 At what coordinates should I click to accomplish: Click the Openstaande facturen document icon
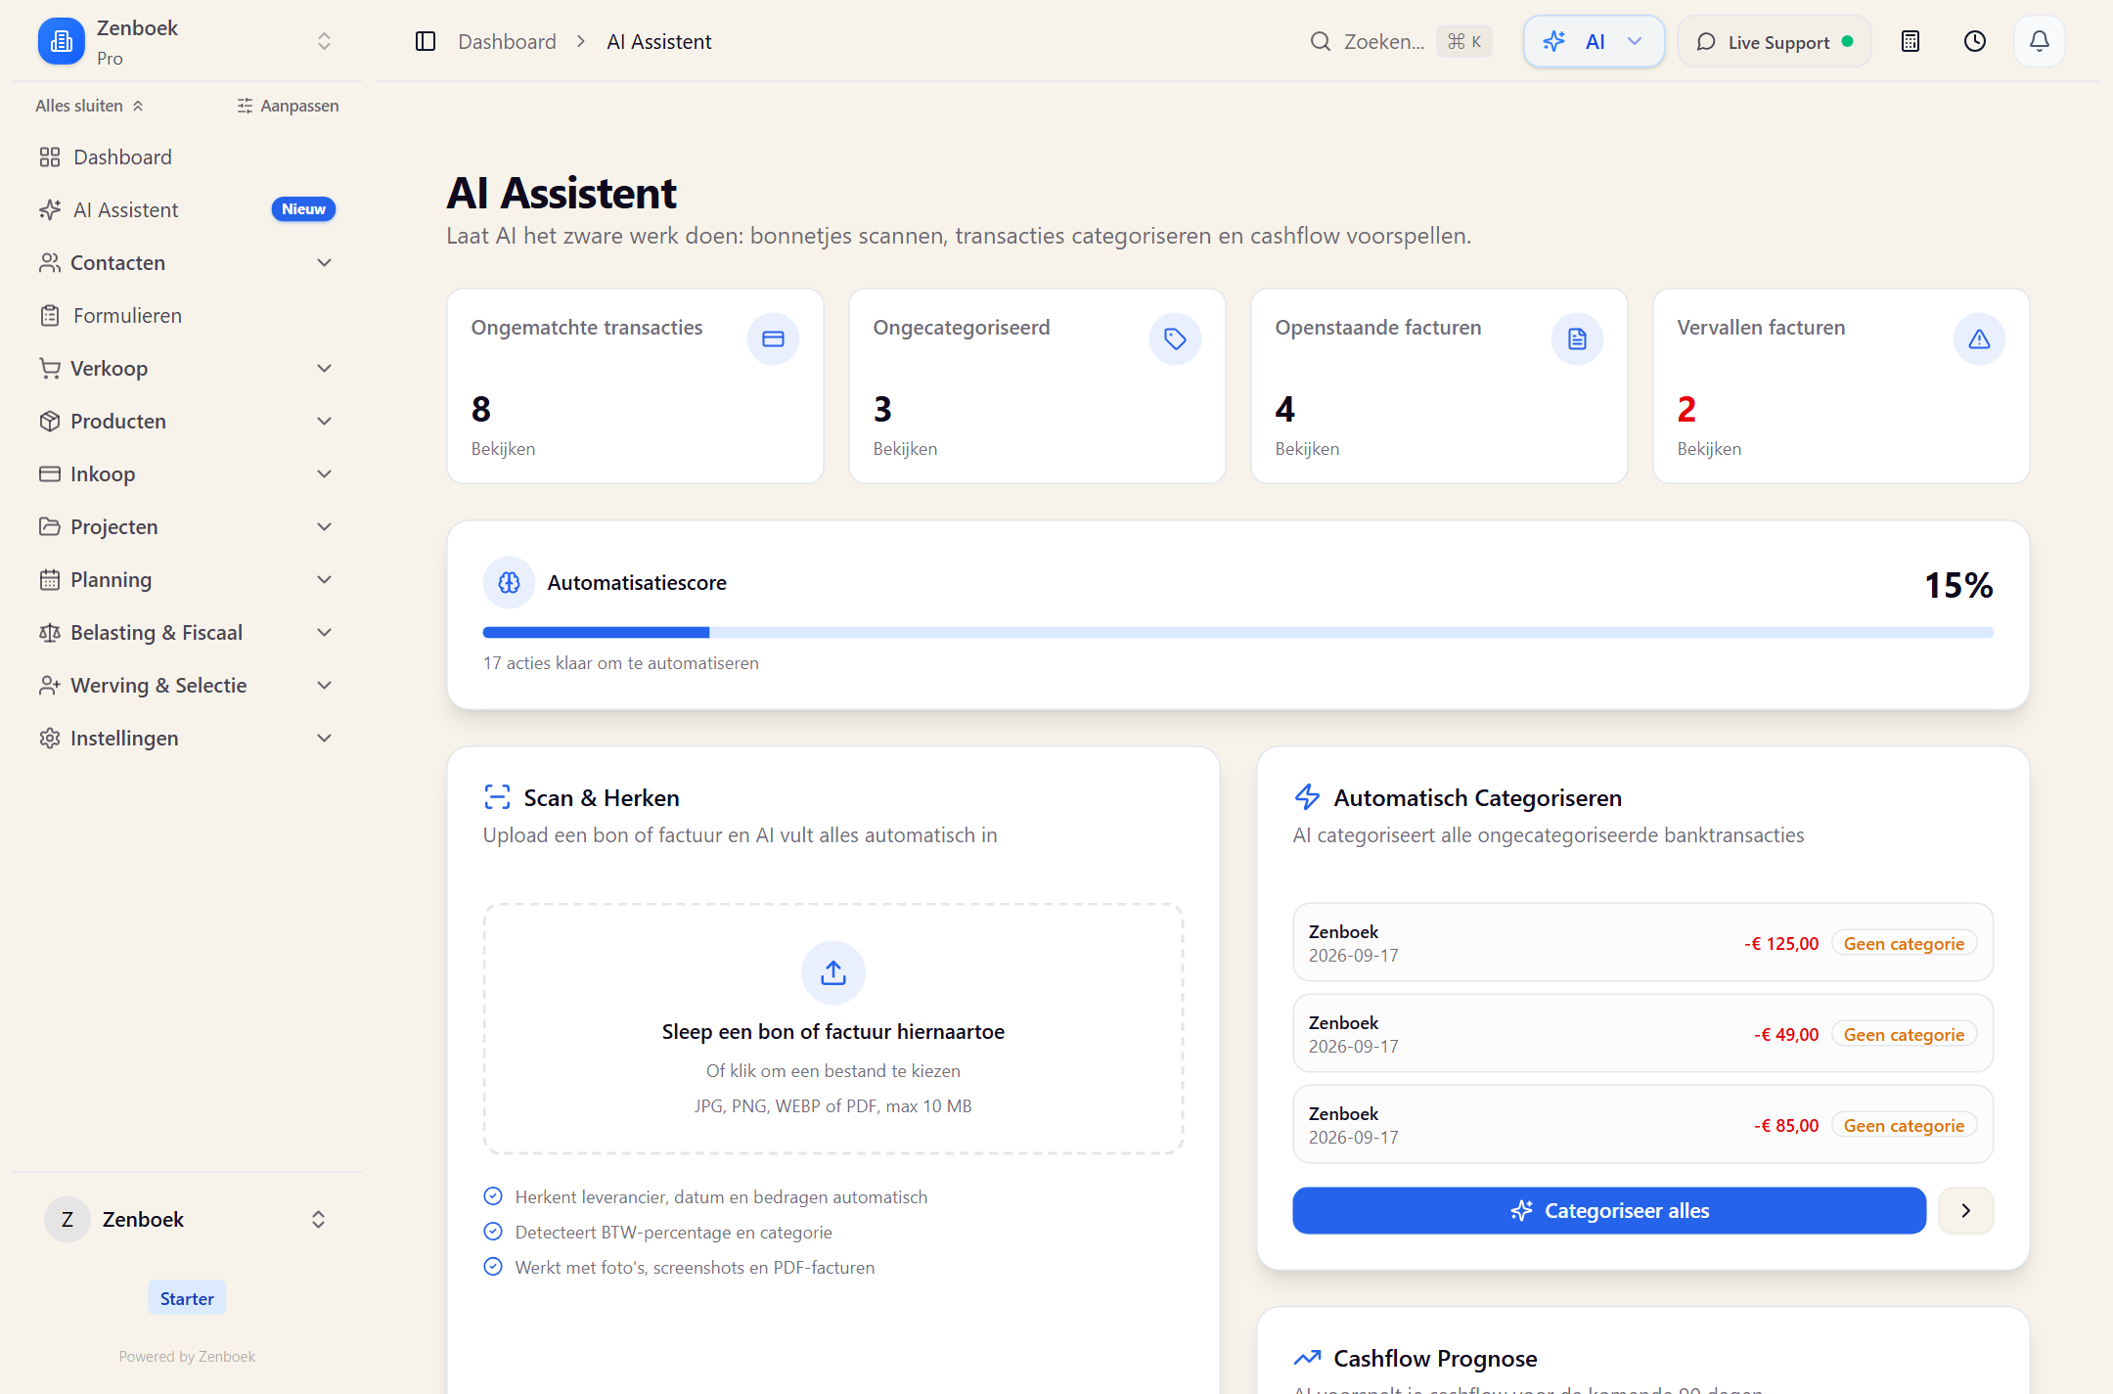[1577, 338]
